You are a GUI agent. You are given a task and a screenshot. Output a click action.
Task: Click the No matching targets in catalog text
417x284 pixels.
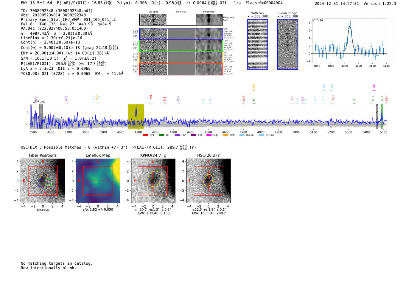click(57, 263)
